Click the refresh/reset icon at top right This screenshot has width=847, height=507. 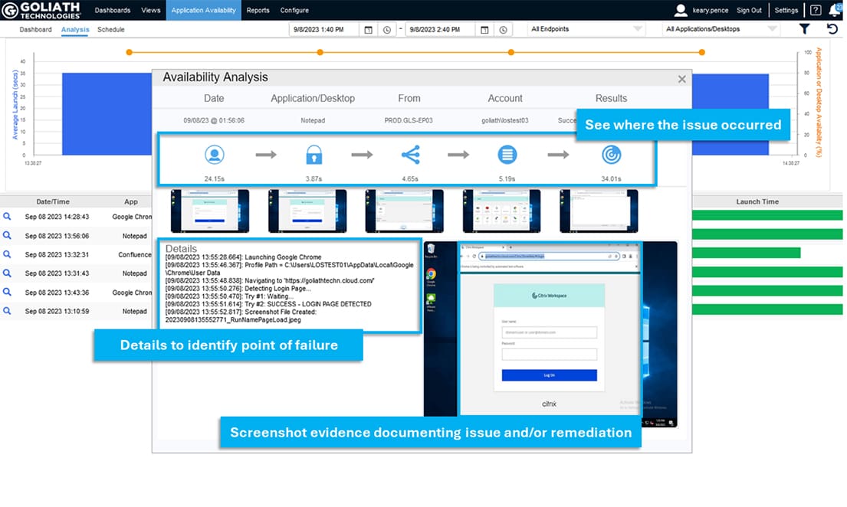(x=832, y=28)
